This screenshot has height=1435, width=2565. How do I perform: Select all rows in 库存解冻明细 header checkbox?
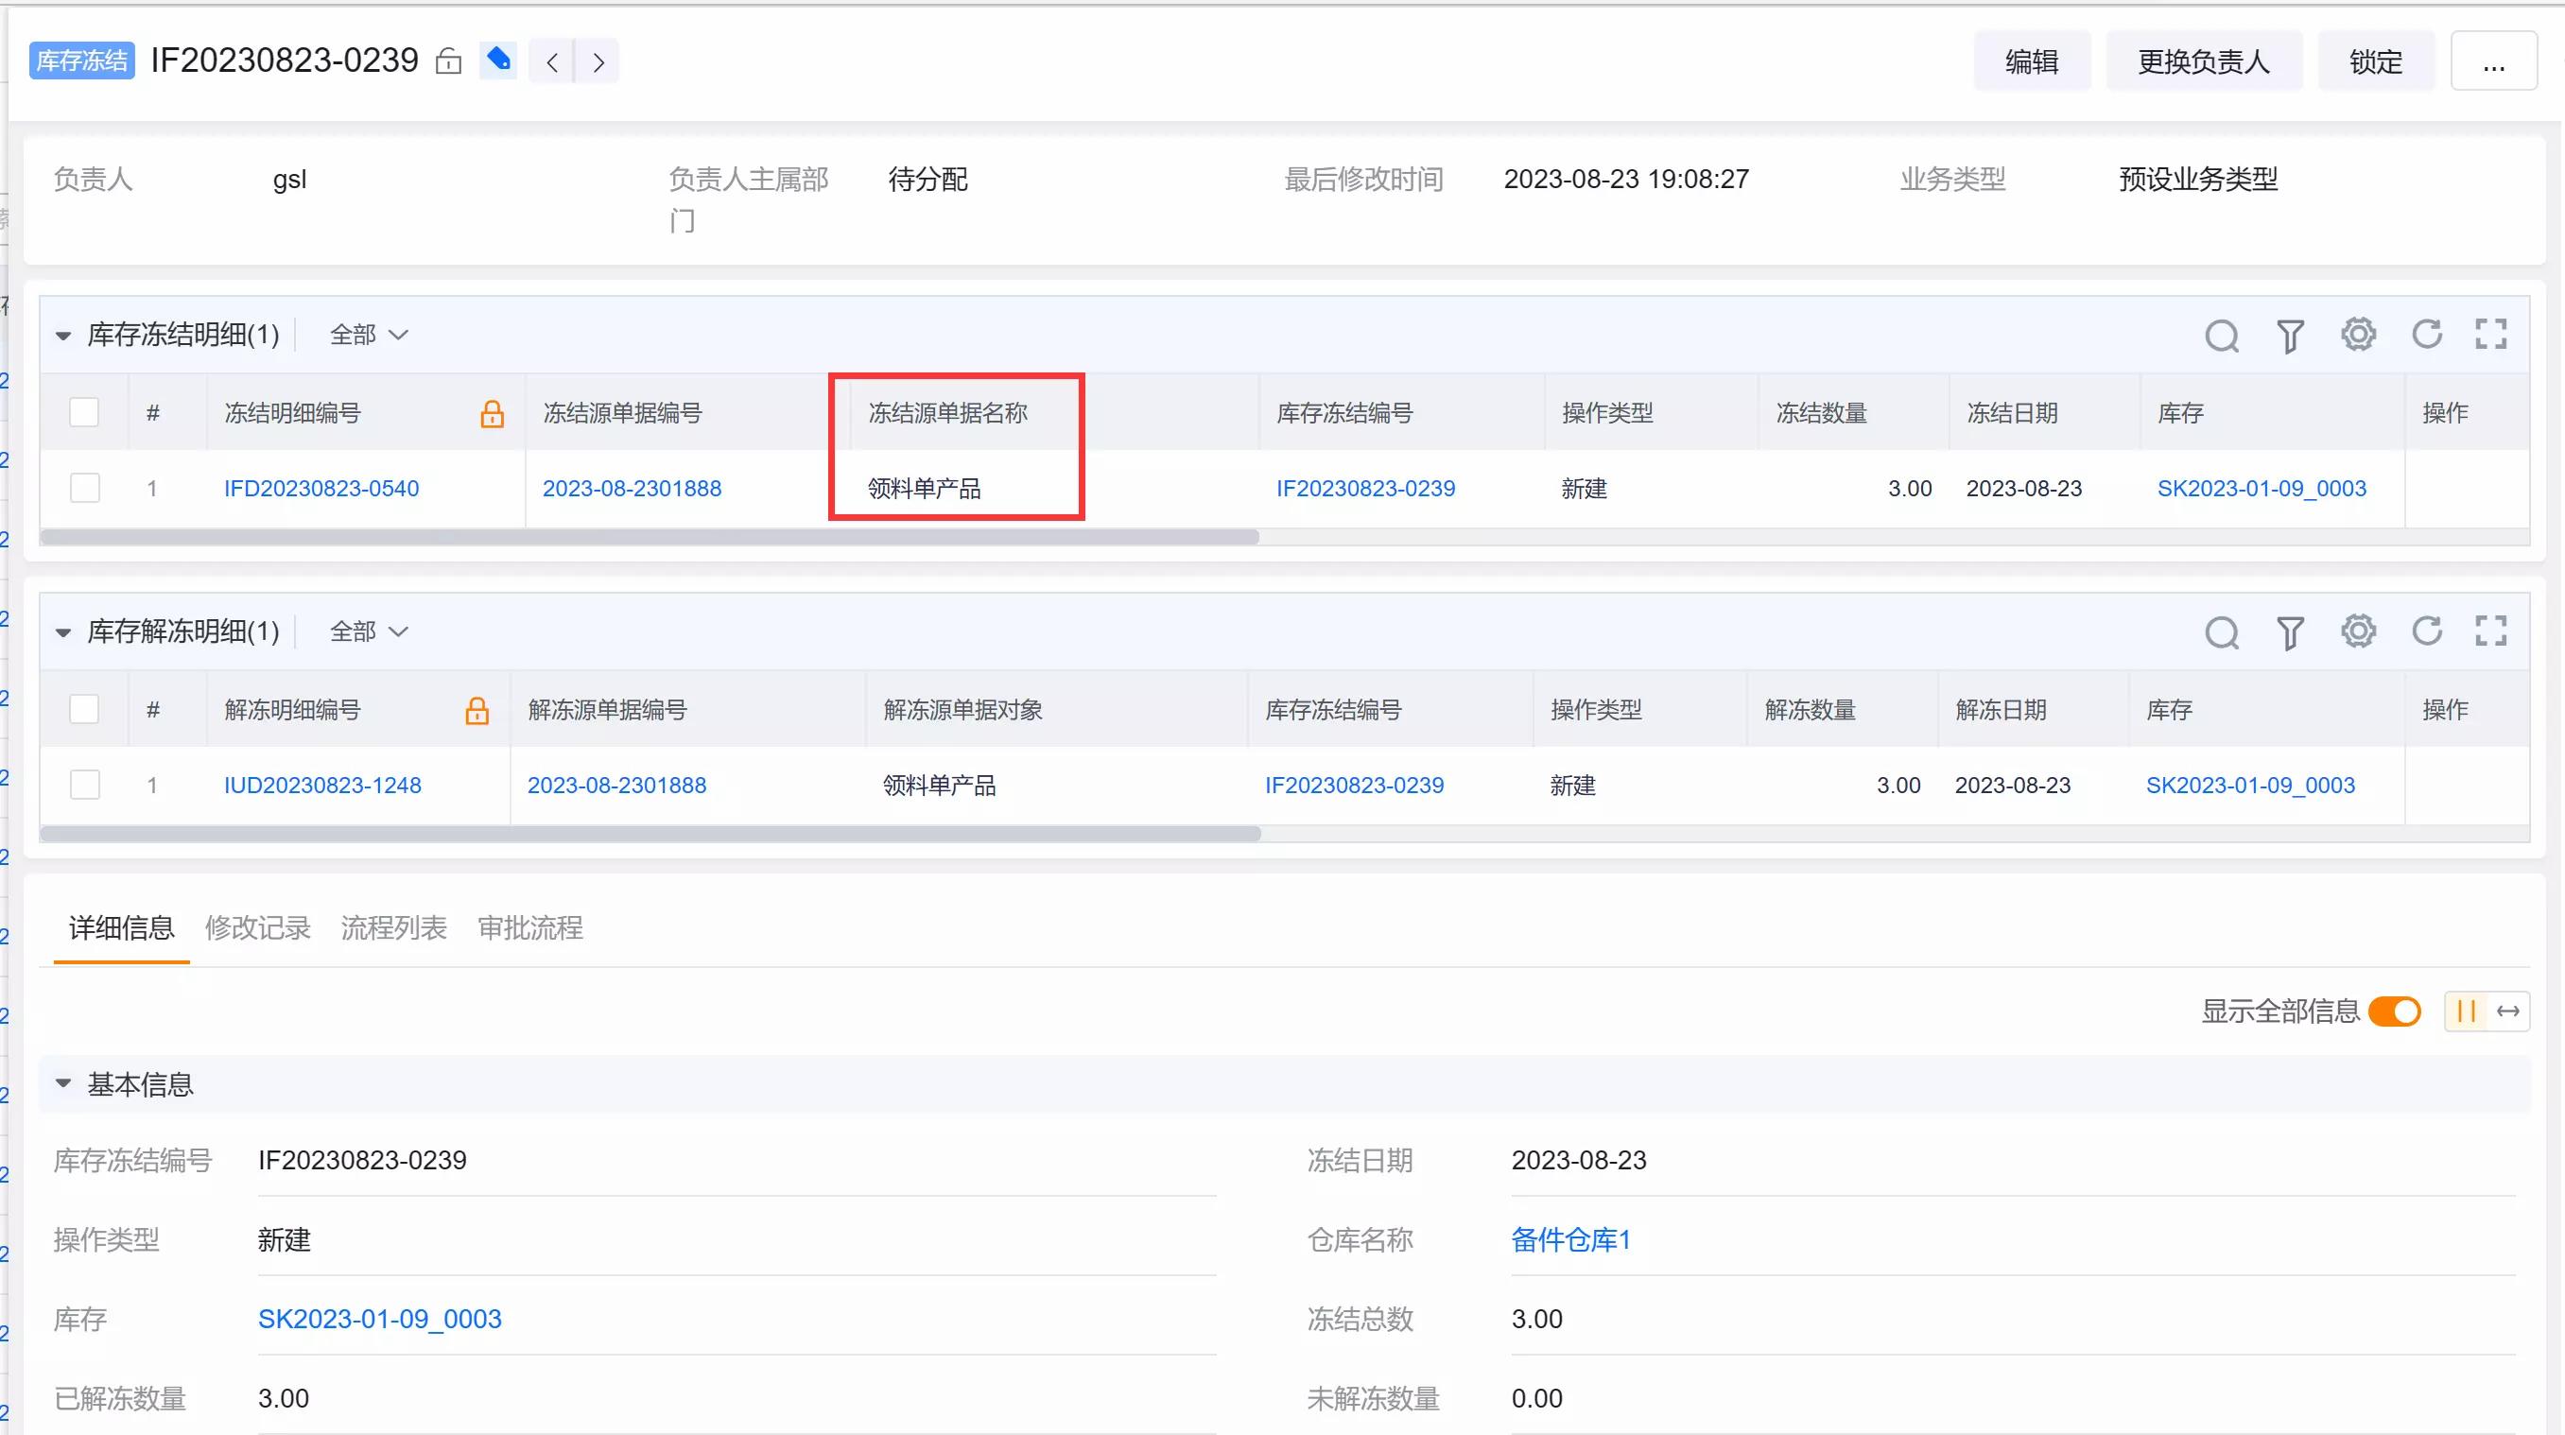pos(83,709)
